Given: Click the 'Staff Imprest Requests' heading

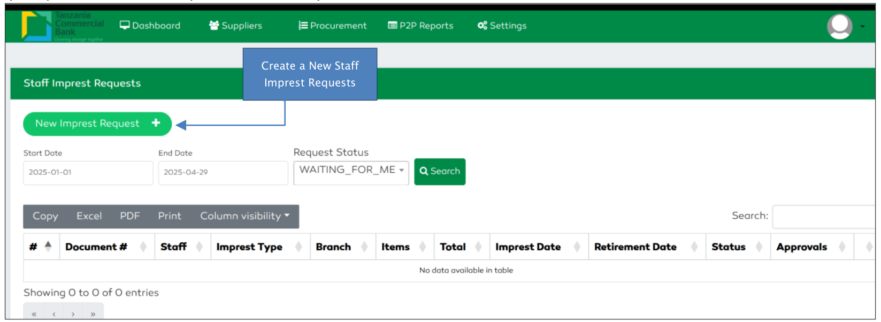Looking at the screenshot, I should [x=82, y=83].
